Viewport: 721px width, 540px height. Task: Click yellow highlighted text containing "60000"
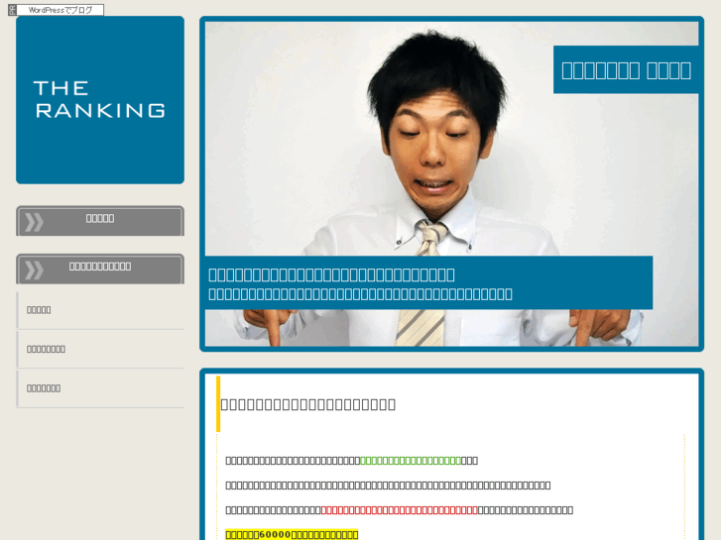(292, 534)
